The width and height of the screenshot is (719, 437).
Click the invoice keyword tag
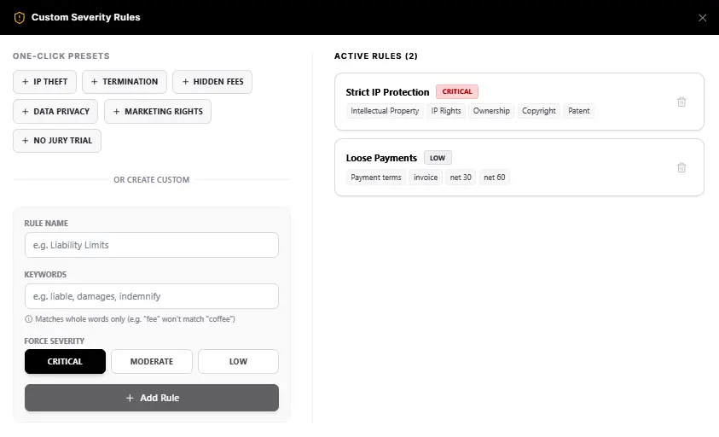(426, 178)
